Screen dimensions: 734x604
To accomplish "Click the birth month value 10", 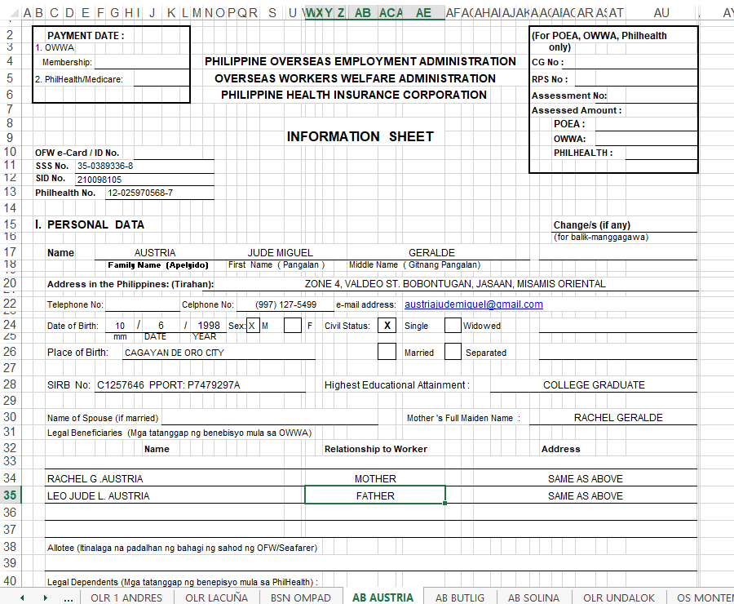I will coord(120,326).
